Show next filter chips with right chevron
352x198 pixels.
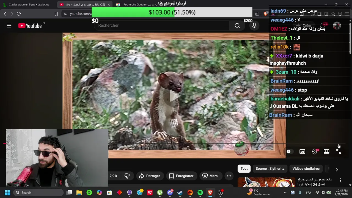(x=337, y=170)
